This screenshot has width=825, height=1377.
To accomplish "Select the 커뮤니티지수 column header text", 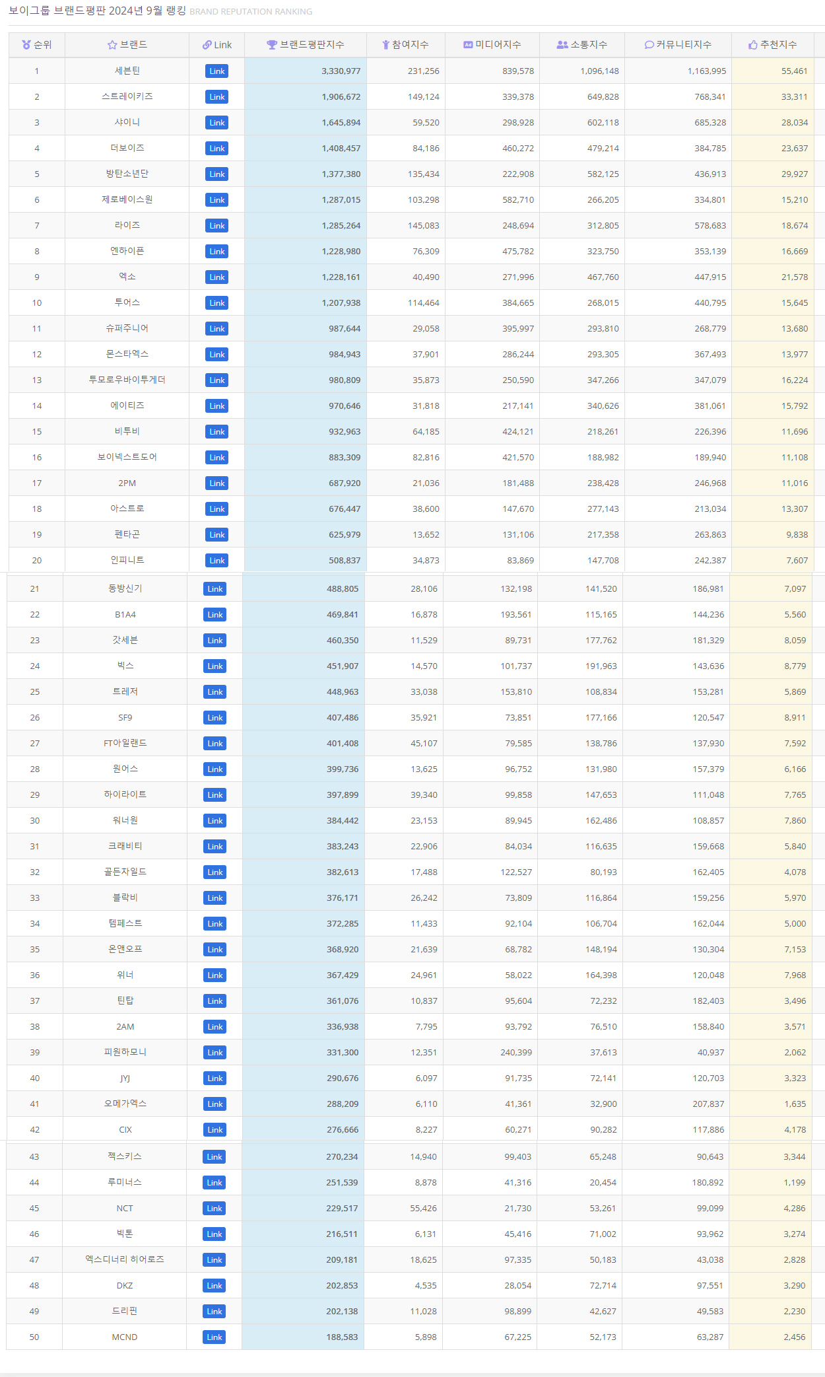I will click(684, 45).
